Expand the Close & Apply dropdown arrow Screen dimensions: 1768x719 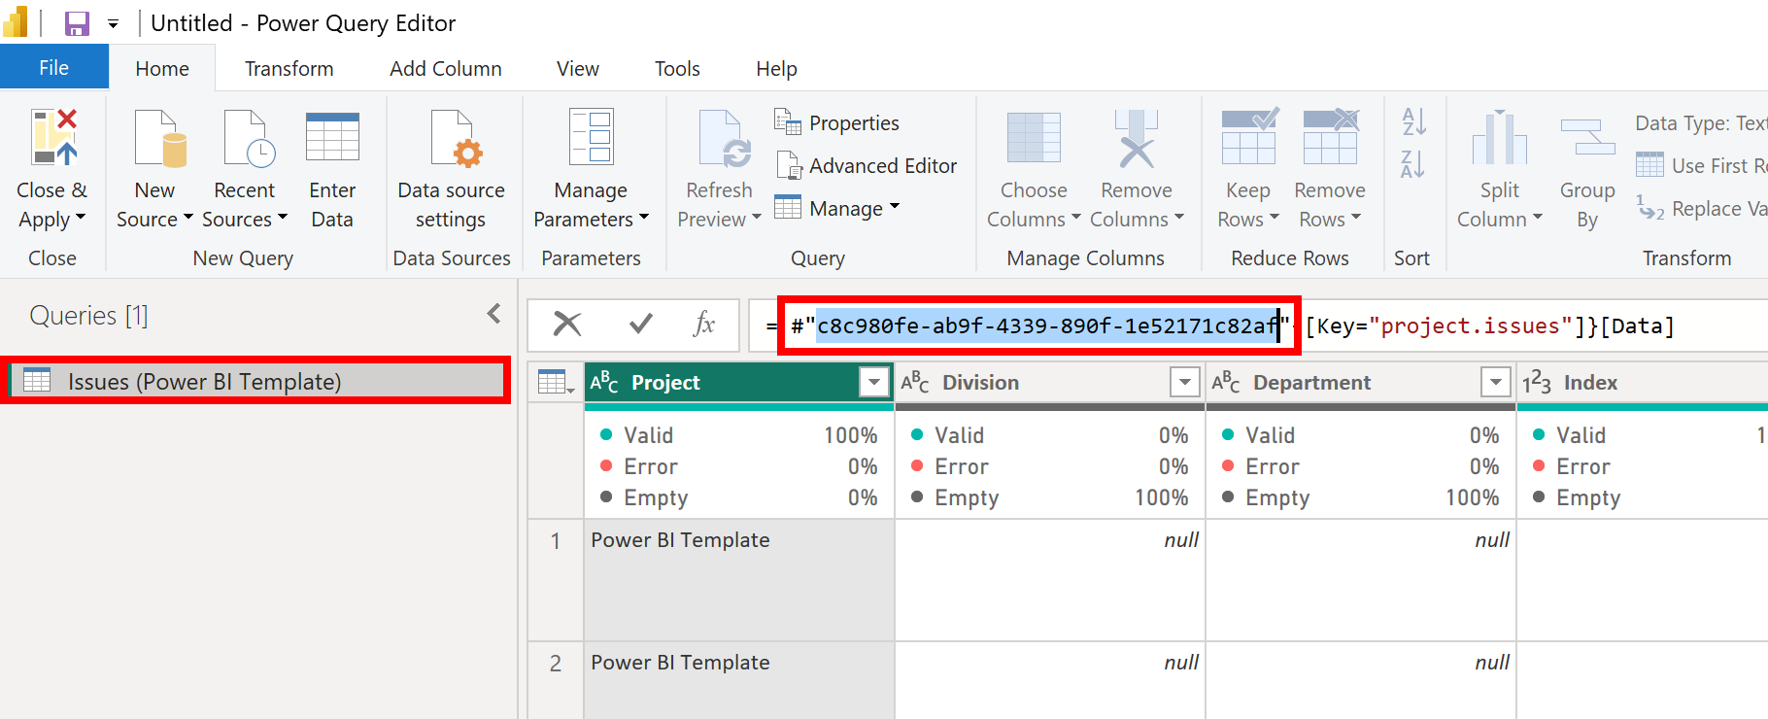[x=81, y=218]
